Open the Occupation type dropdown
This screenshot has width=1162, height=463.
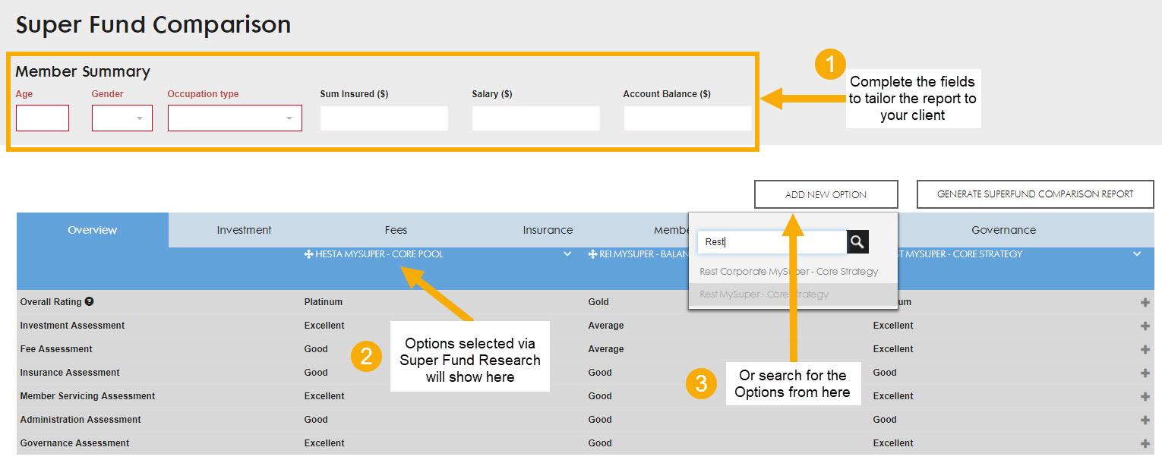pos(235,118)
